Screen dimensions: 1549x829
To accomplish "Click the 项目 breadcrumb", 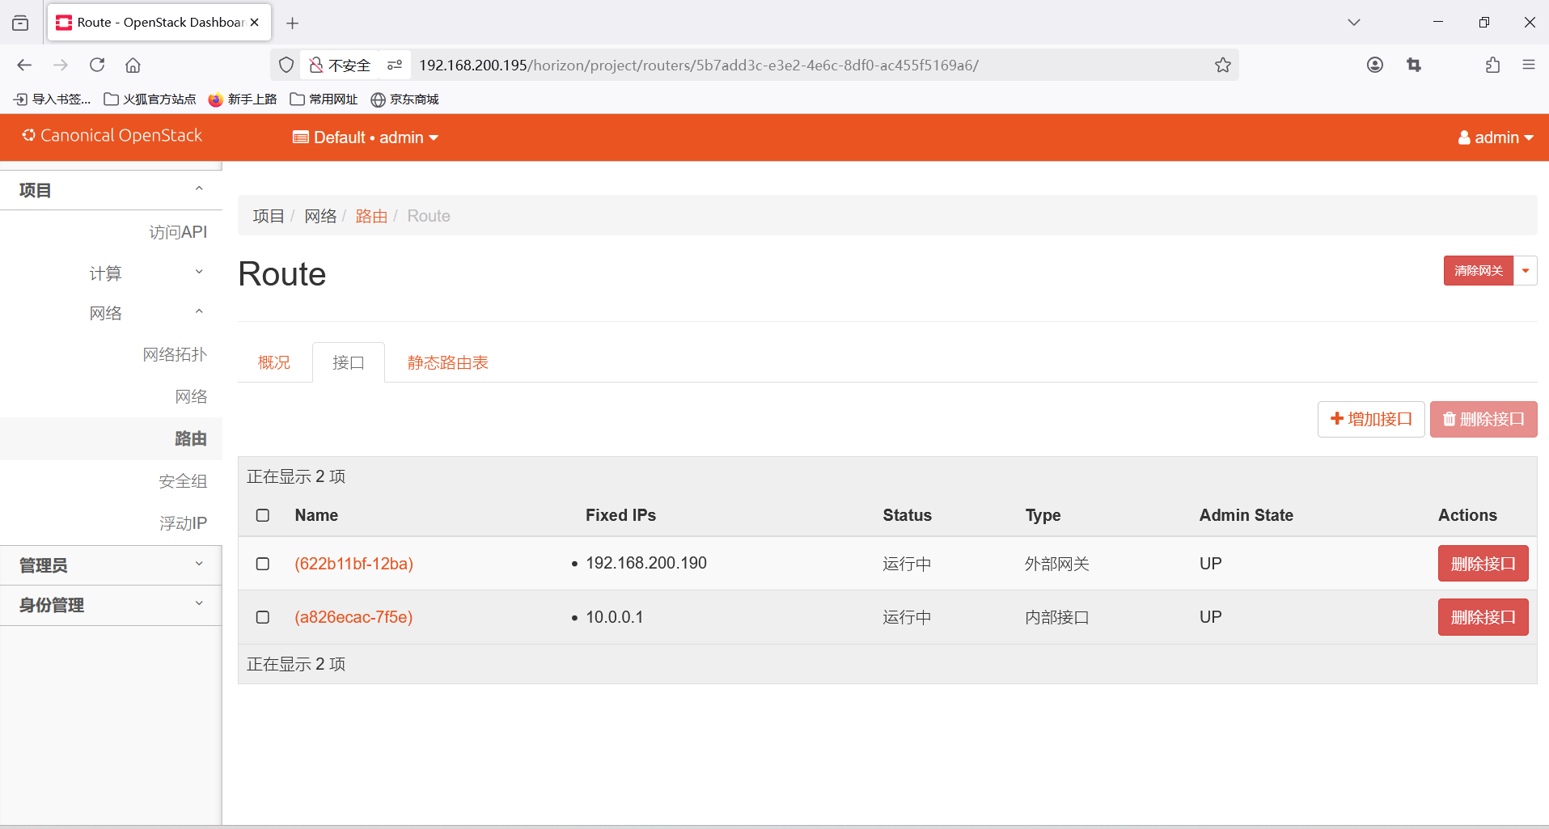I will pyautogui.click(x=269, y=216).
